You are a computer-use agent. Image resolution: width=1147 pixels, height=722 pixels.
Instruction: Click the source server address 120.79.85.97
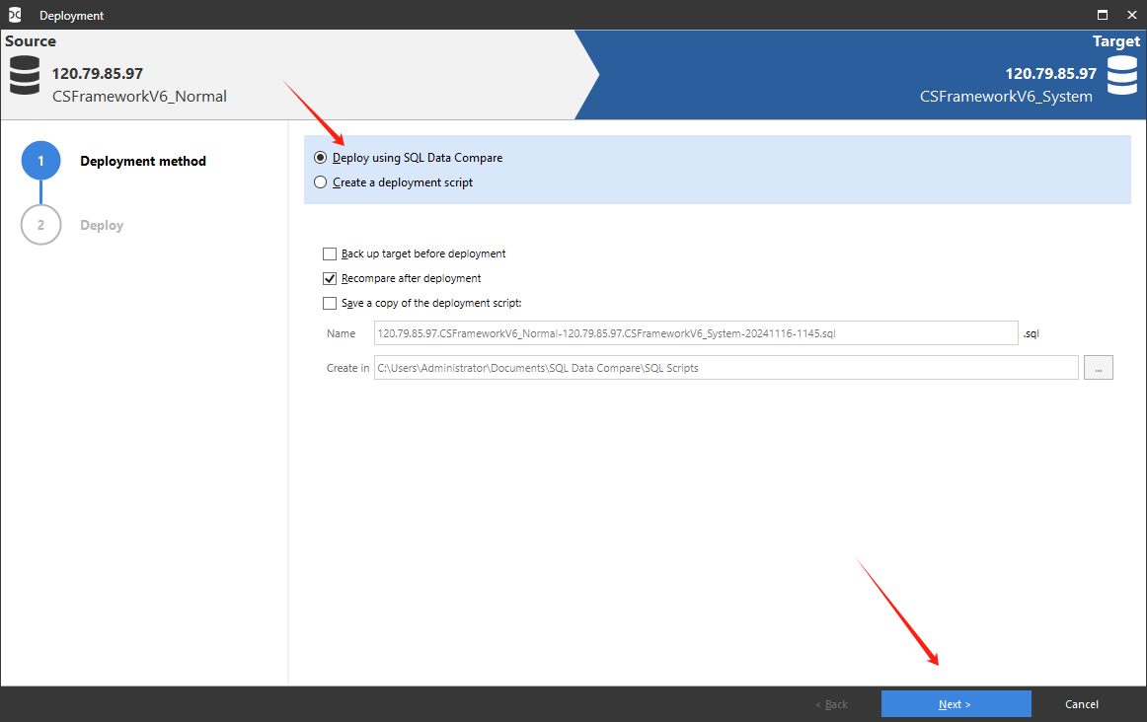pyautogui.click(x=98, y=74)
